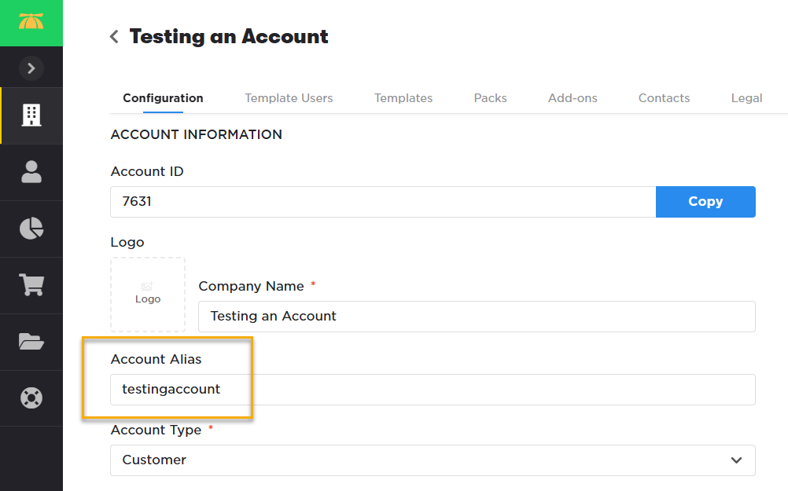This screenshot has width=788, height=491.
Task: Open the user profile sidebar icon
Action: click(31, 172)
